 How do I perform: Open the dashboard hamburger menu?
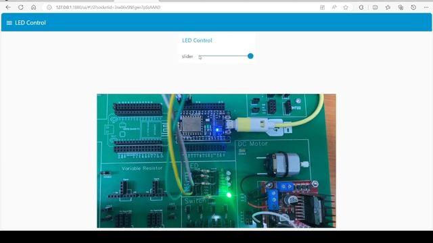pyautogui.click(x=9, y=23)
